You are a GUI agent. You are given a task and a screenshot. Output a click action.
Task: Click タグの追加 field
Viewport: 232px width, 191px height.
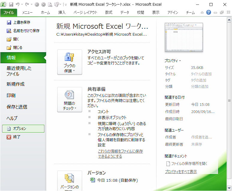(198, 80)
